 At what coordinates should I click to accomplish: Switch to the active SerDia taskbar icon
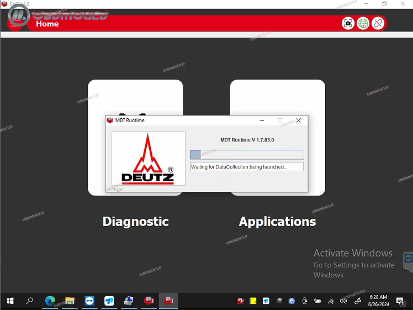(x=168, y=301)
